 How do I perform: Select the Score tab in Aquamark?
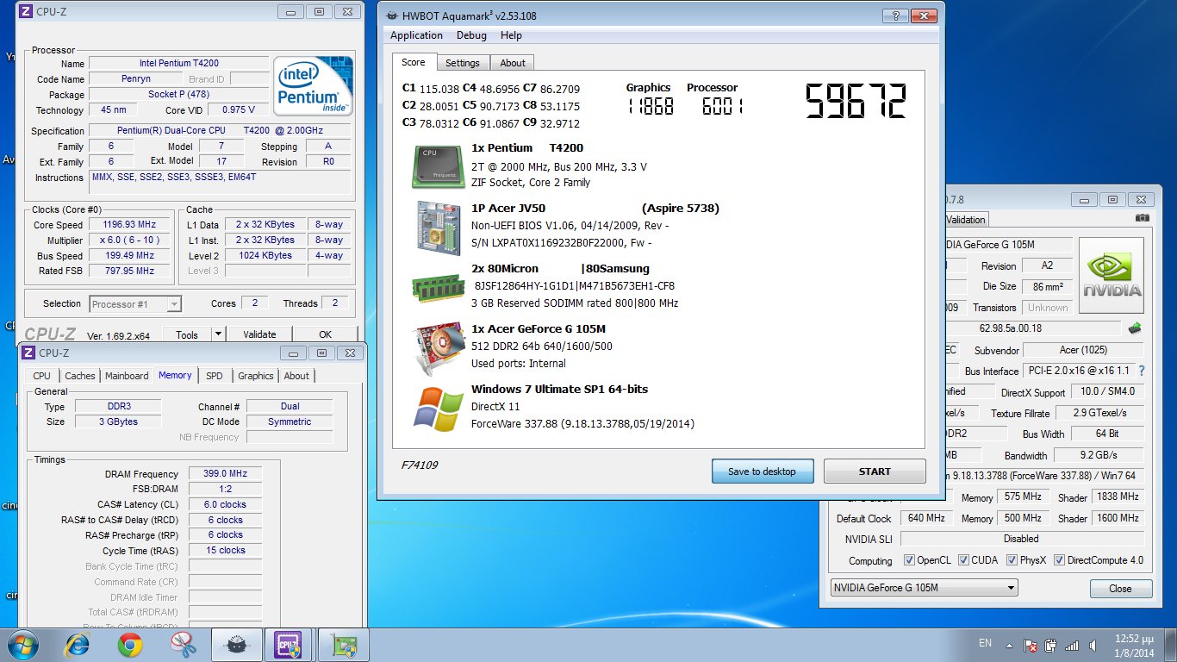click(x=414, y=62)
